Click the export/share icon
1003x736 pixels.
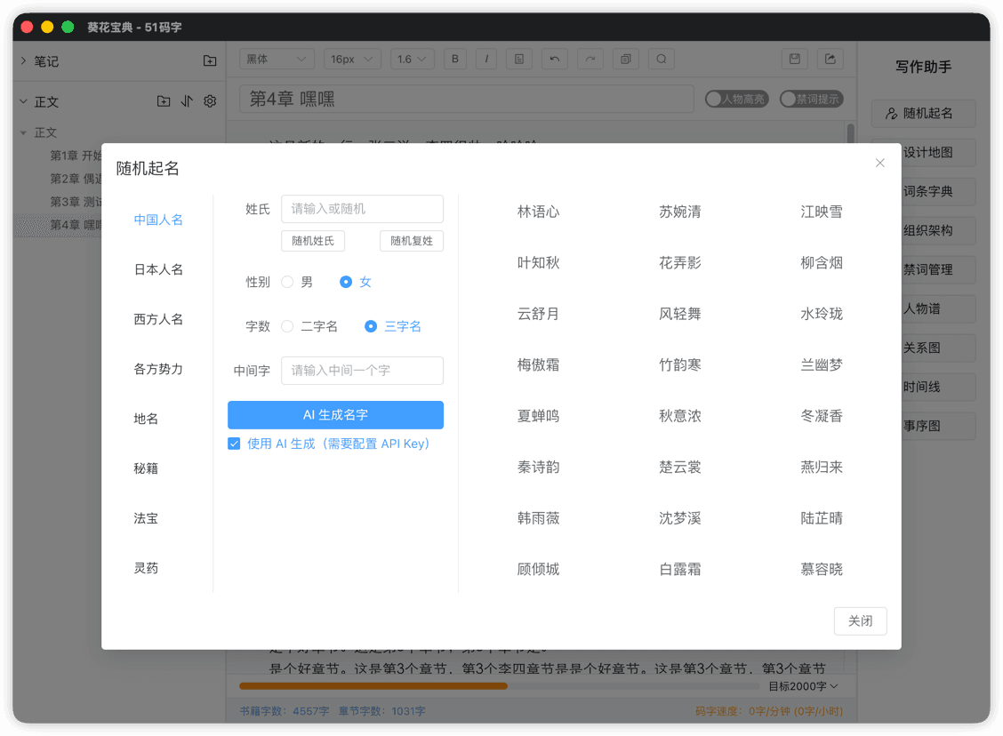[829, 59]
